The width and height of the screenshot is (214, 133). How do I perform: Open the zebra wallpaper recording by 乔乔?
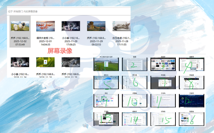coord(71,62)
